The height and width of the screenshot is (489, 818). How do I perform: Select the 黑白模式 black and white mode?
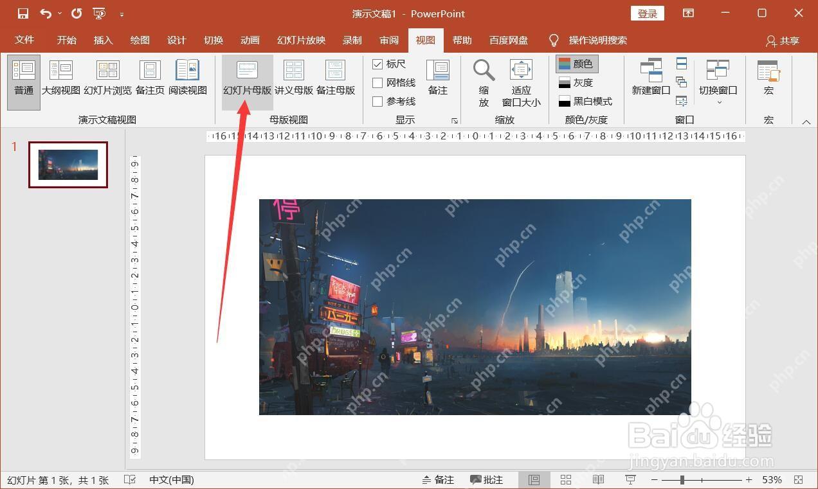586,101
